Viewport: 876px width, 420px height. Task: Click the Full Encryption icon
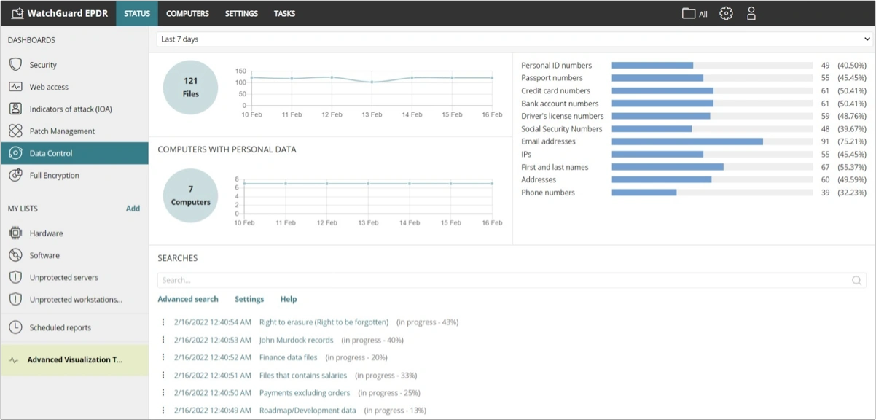(x=15, y=175)
